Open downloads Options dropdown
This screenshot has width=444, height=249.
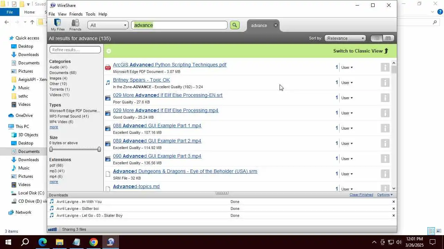pos(385,195)
